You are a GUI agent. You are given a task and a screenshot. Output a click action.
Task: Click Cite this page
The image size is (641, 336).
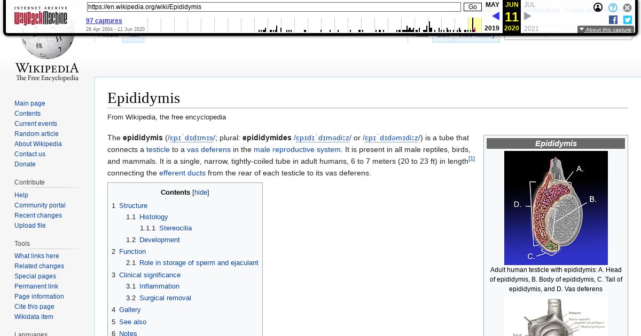coord(34,307)
